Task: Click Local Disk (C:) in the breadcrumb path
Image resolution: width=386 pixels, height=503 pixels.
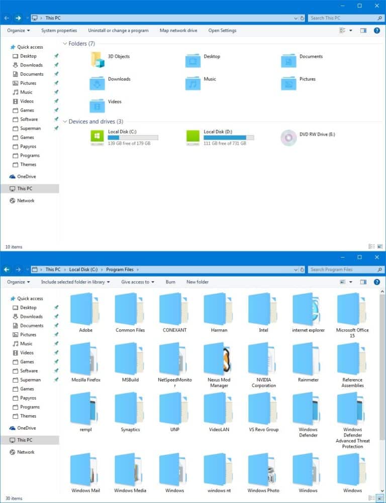Action: 83,270
